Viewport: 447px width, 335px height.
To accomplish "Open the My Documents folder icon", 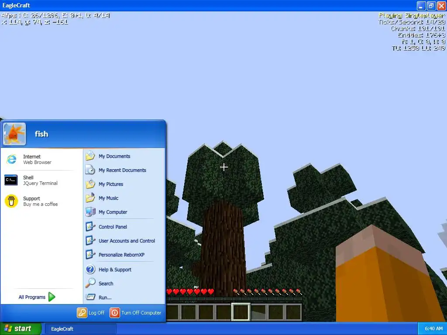I will 90,156.
